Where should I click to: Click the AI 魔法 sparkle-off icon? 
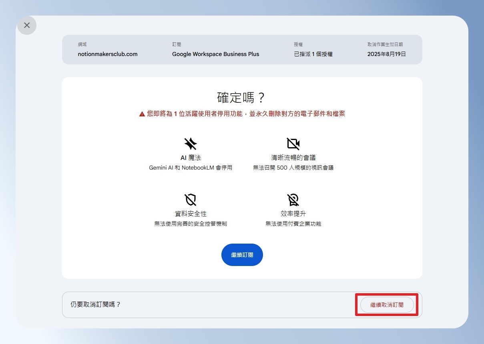tap(191, 144)
